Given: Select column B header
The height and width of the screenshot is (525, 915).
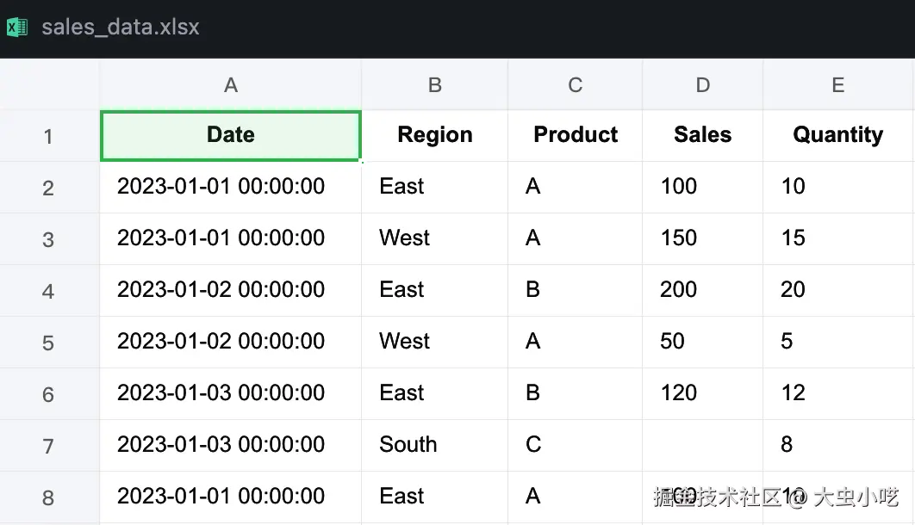Looking at the screenshot, I should 434,84.
